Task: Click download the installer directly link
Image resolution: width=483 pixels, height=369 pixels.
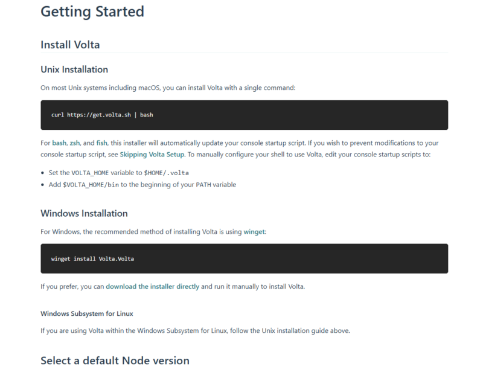Action: point(153,286)
